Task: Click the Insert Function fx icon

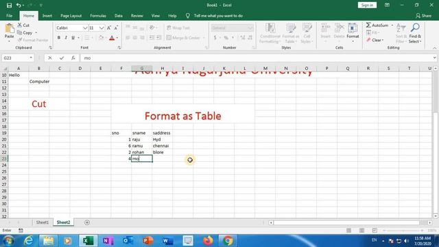Action: [x=73, y=58]
